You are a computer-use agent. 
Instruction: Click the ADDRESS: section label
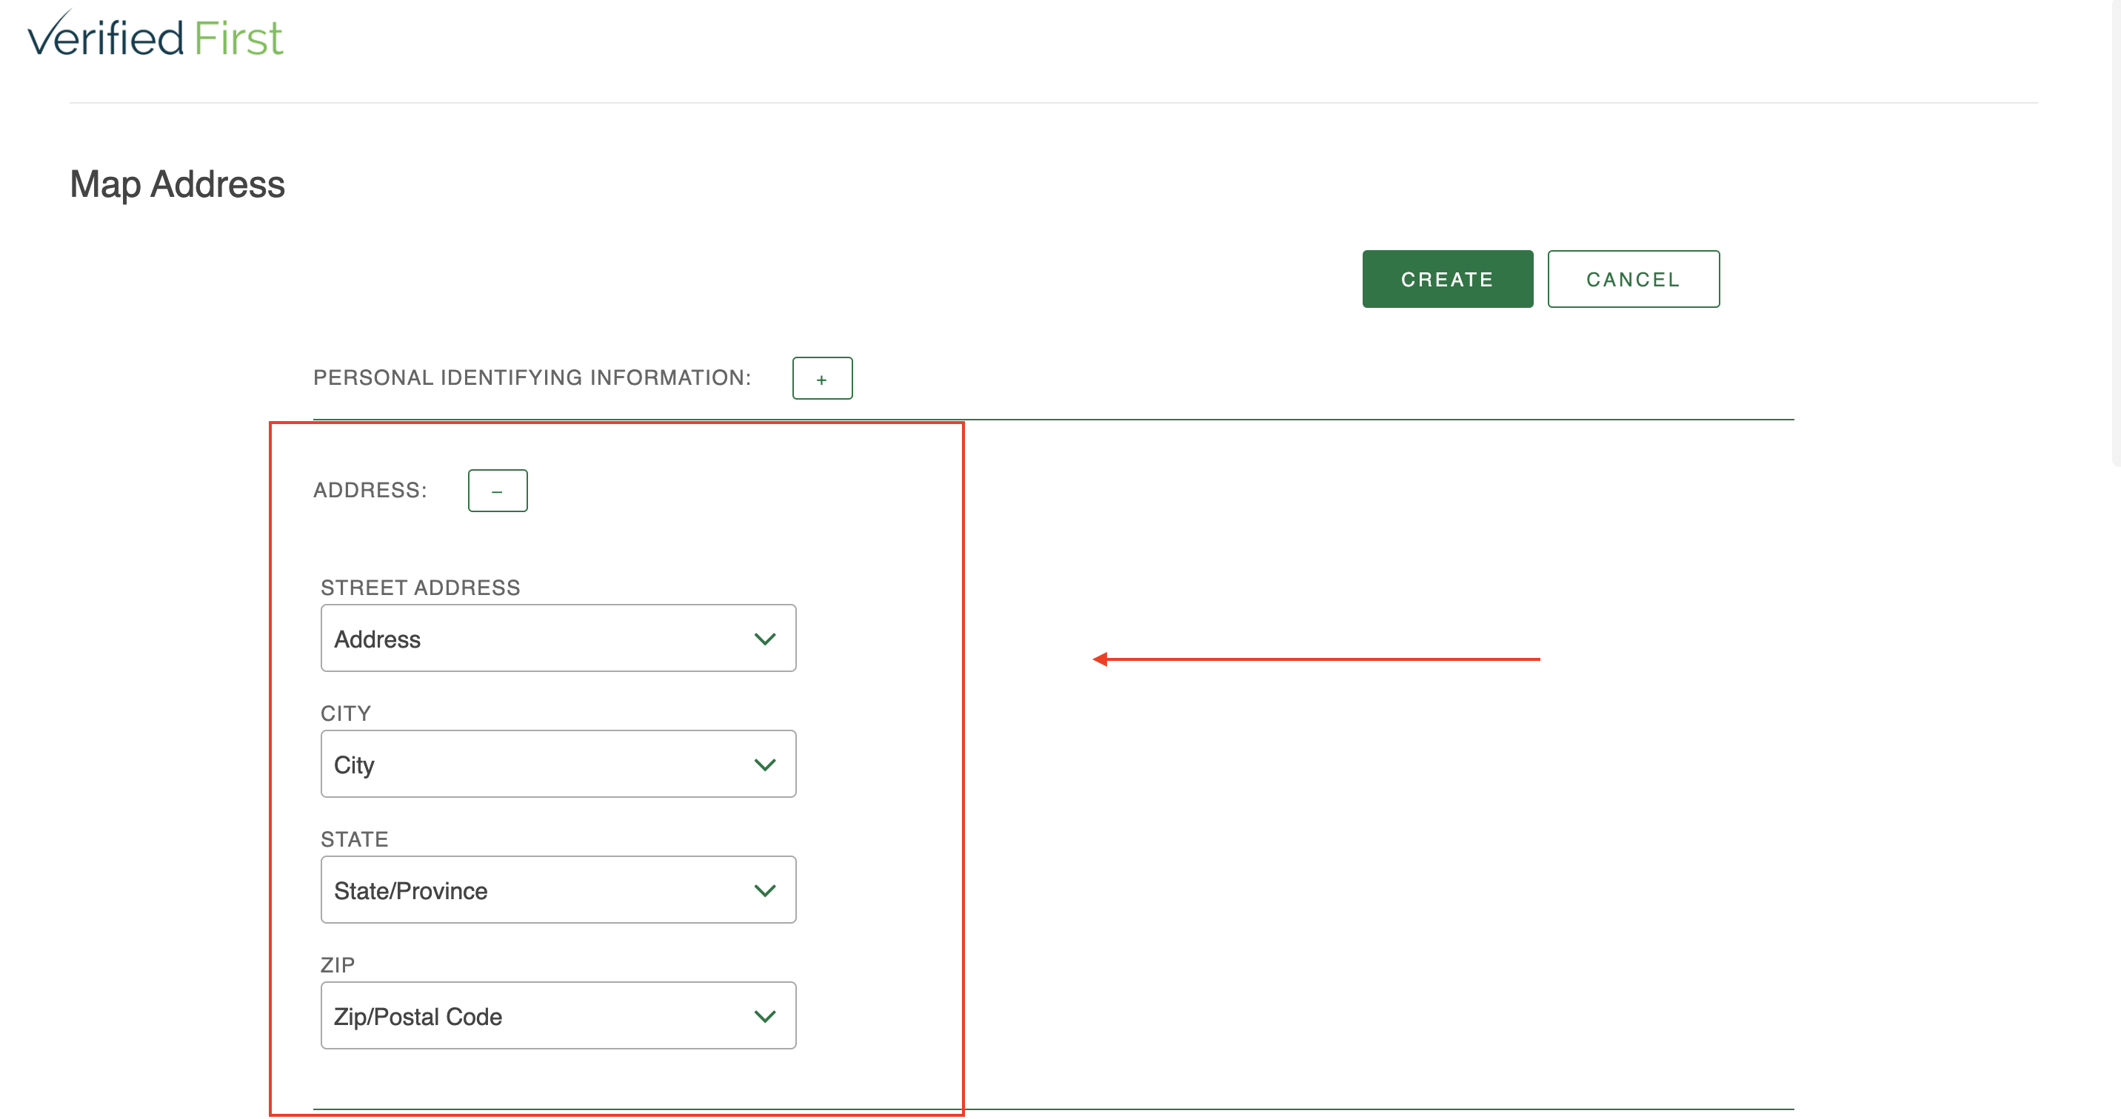[370, 491]
